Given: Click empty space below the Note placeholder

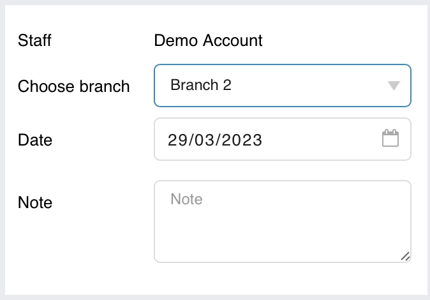Looking at the screenshot, I should point(255,236).
